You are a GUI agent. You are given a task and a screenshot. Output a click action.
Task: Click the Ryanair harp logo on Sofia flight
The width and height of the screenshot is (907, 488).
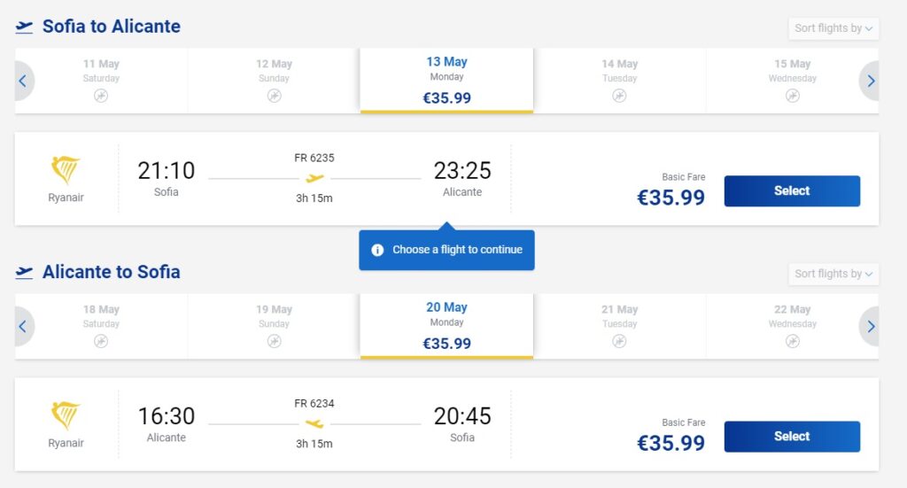coord(66,169)
